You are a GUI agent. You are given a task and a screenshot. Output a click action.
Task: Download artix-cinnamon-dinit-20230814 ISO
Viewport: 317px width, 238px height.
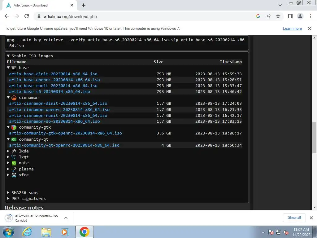click(58, 103)
